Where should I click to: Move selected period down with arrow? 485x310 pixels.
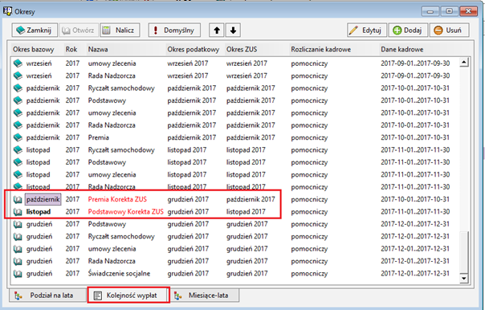[x=233, y=31]
